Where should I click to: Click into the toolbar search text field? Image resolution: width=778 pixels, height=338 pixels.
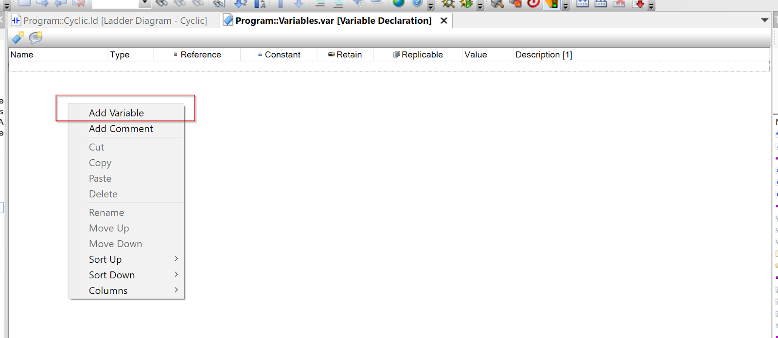click(x=115, y=3)
